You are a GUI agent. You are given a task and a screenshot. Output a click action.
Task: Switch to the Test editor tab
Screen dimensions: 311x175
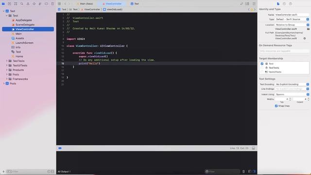[135, 4]
